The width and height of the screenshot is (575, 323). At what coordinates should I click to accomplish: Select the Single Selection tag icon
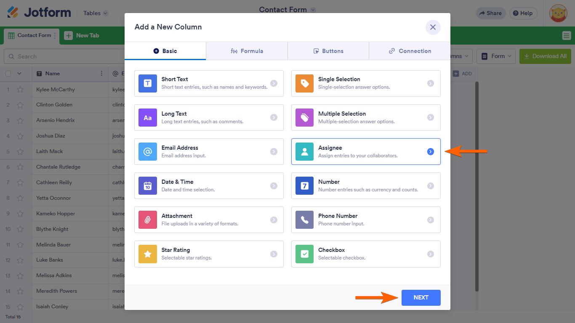(x=304, y=83)
